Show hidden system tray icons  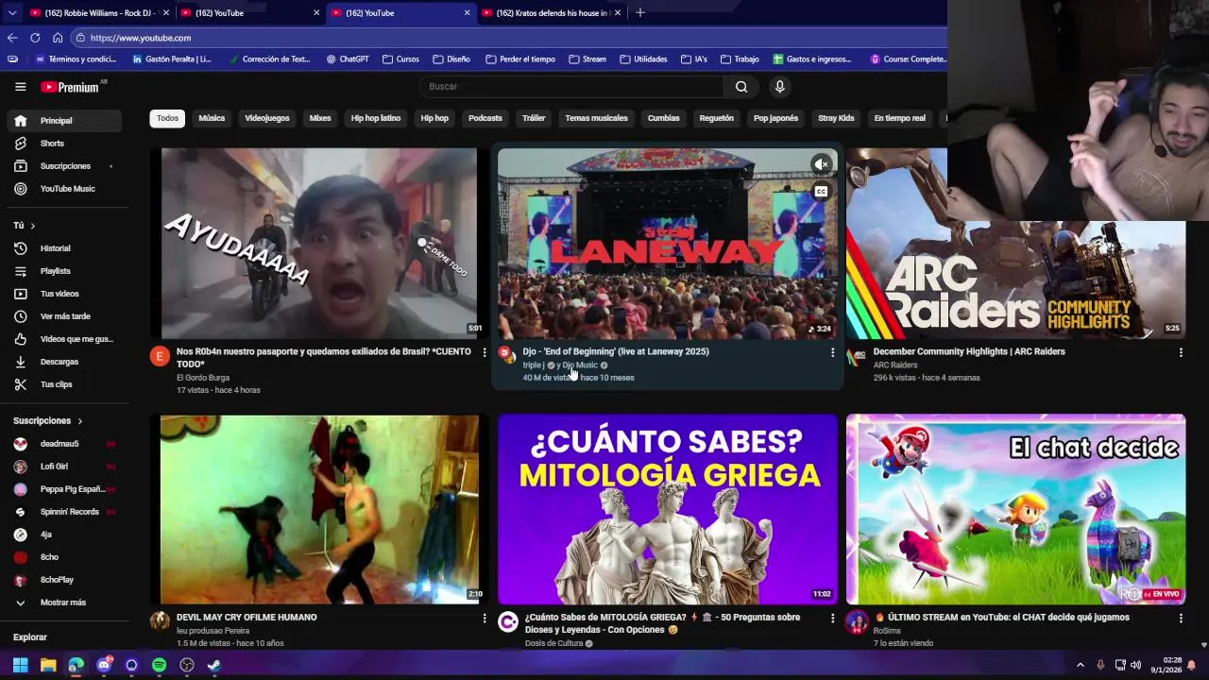[x=1081, y=665]
